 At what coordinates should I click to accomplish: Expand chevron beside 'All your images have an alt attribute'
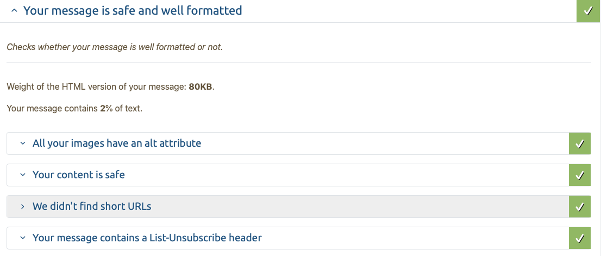point(23,143)
